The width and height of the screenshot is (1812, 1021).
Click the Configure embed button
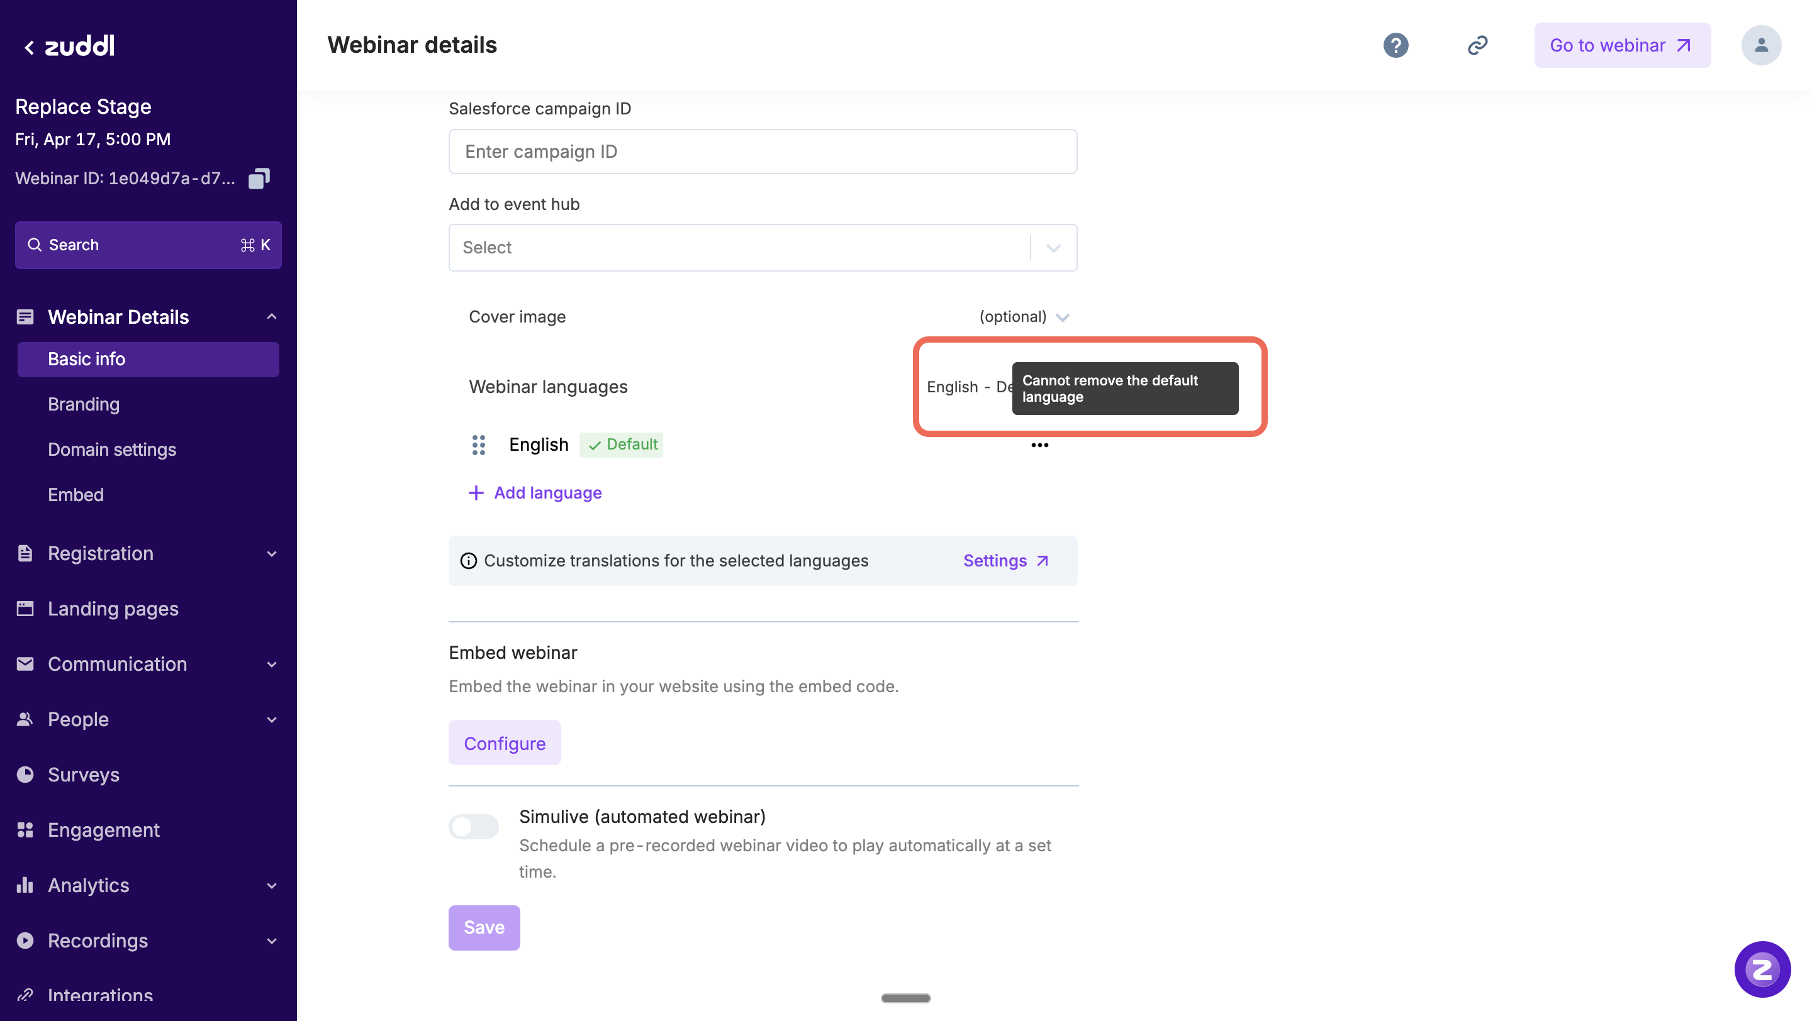pos(505,742)
